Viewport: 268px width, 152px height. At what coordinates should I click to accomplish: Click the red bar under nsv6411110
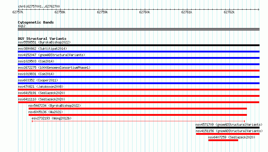pos(139,102)
